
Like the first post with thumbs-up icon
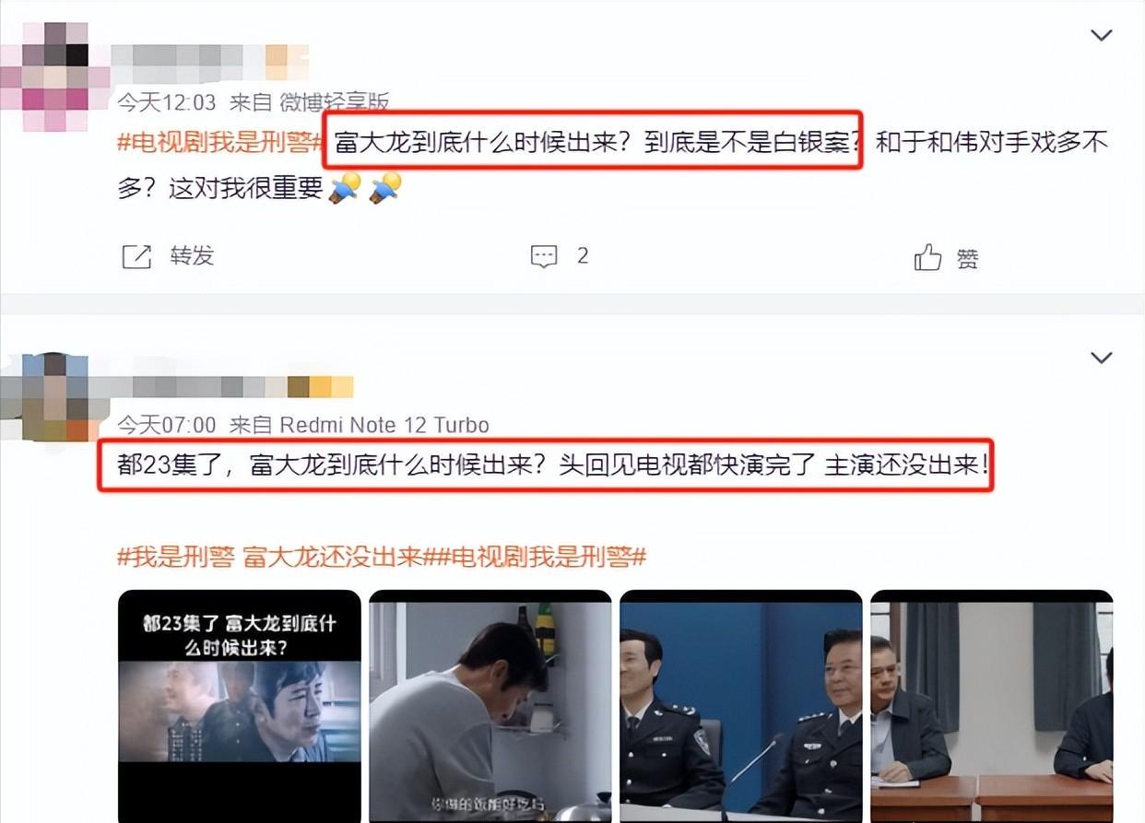pyautogui.click(x=928, y=257)
